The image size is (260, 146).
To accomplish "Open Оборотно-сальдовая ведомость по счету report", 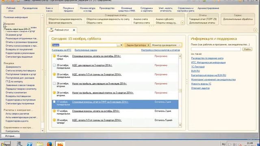I will pyautogui.click(x=108, y=19).
